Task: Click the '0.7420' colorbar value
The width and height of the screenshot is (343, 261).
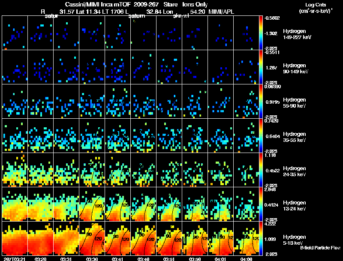Action: tap(271, 121)
